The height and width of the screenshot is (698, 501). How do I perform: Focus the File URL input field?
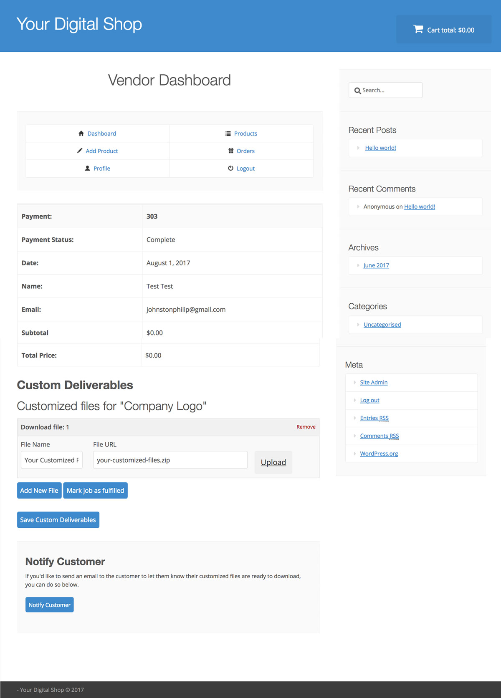pos(170,460)
